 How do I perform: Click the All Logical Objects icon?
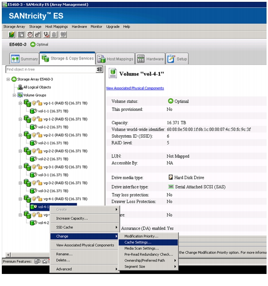pyautogui.click(x=20, y=87)
